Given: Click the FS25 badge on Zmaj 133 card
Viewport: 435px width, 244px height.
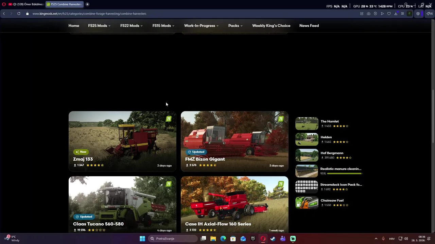Looking at the screenshot, I should point(169,119).
